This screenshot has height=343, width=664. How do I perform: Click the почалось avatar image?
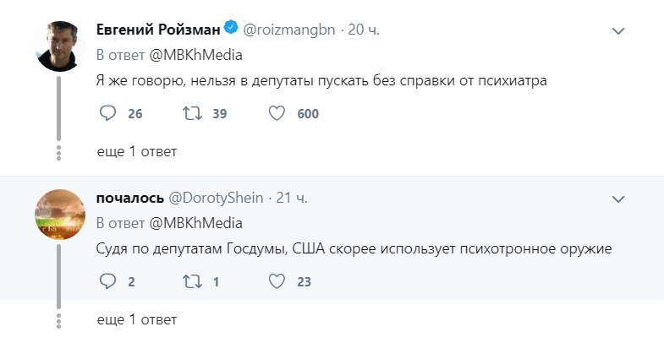[58, 215]
